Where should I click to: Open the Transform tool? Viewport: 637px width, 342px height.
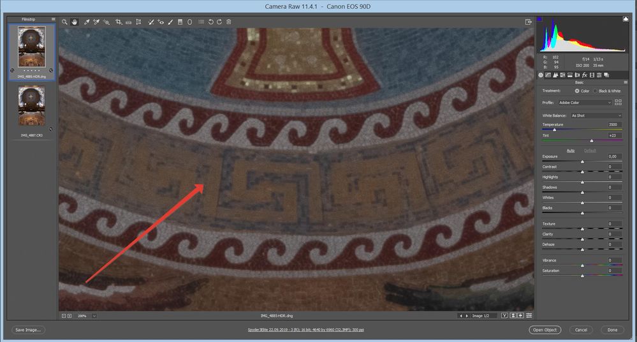[x=138, y=22]
